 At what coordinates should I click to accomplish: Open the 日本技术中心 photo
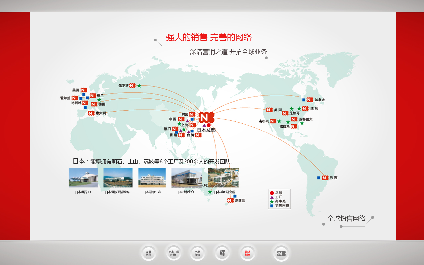186,178
